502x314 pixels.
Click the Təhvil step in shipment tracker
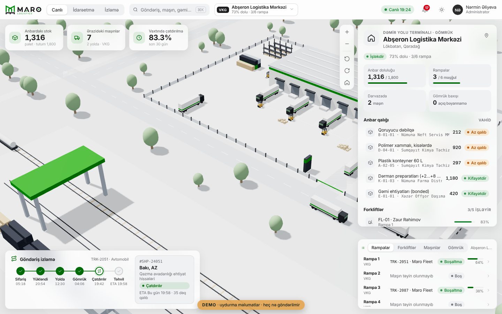(x=119, y=276)
